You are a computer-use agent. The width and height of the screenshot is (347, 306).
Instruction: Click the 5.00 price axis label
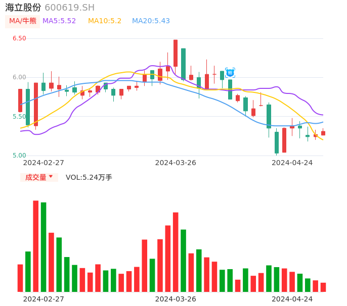click(19, 156)
